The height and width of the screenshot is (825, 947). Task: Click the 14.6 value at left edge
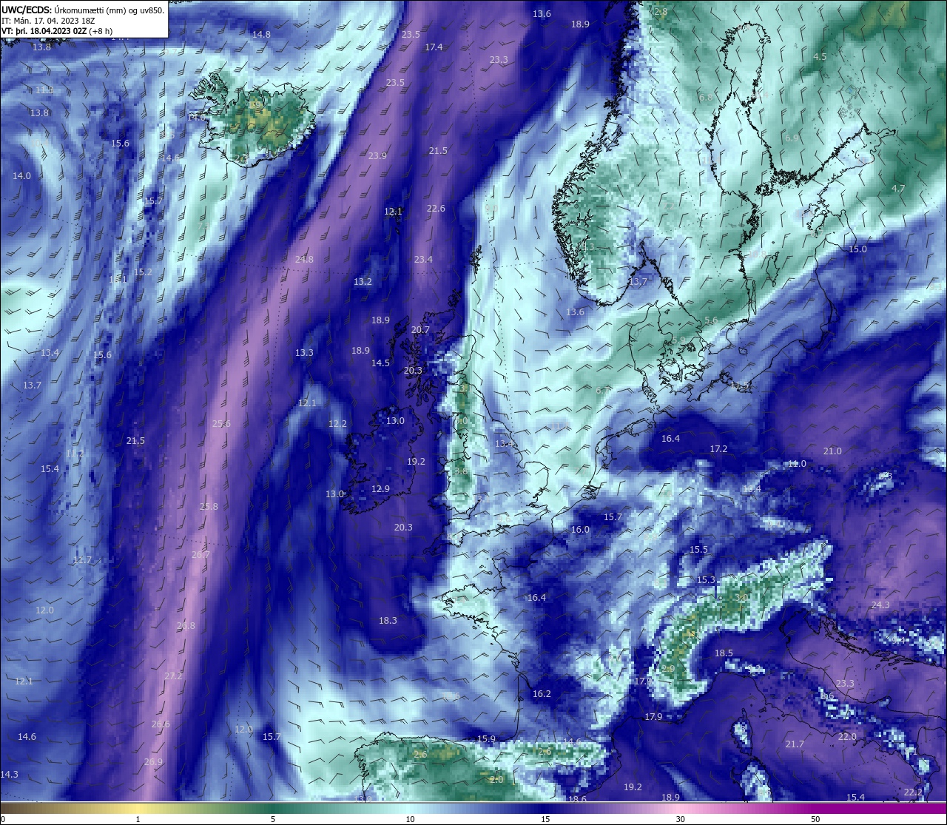[27, 736]
